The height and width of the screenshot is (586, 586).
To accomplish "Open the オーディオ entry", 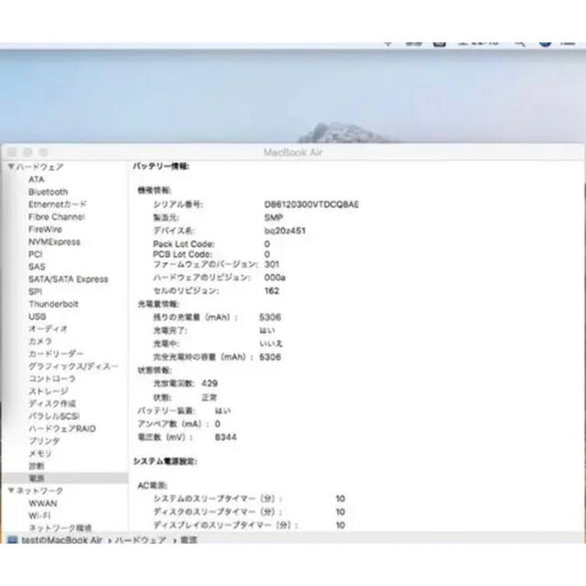I will coord(48,329).
